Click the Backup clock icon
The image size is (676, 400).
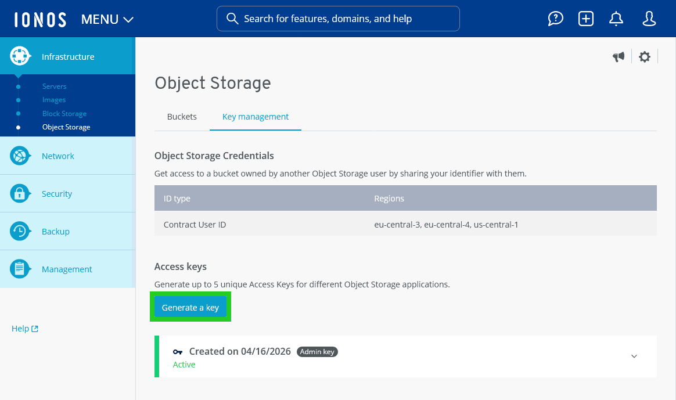[20, 231]
